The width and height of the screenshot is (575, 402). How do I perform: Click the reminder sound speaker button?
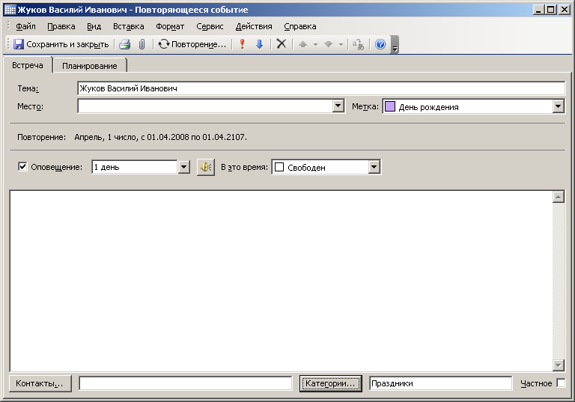206,167
